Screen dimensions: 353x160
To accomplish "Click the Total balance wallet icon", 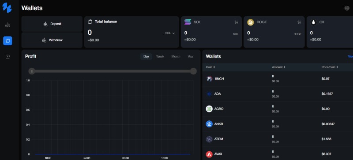I will coord(90,22).
